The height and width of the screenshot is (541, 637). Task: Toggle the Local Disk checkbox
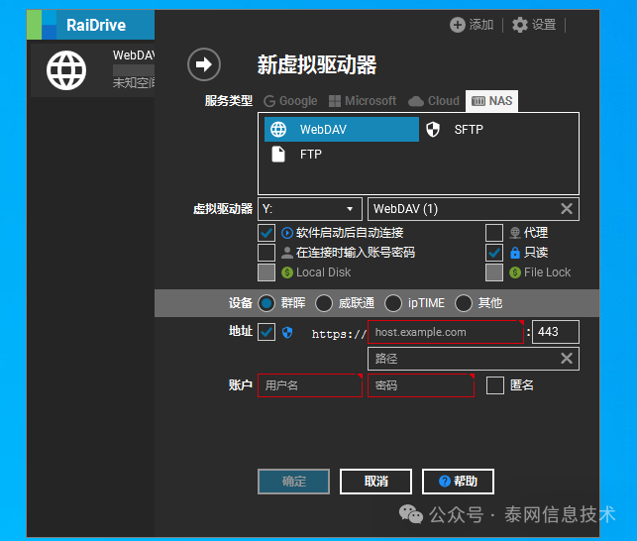point(266,272)
